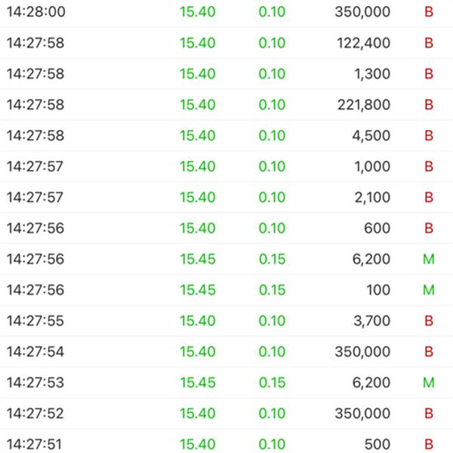Image resolution: width=453 pixels, height=453 pixels.
Task: Click the 1,000 volume trade
Action: click(373, 167)
